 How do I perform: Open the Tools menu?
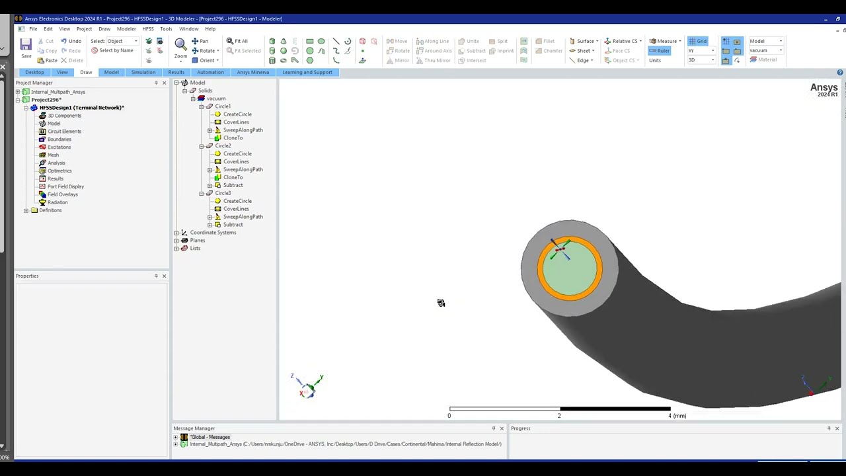point(166,29)
